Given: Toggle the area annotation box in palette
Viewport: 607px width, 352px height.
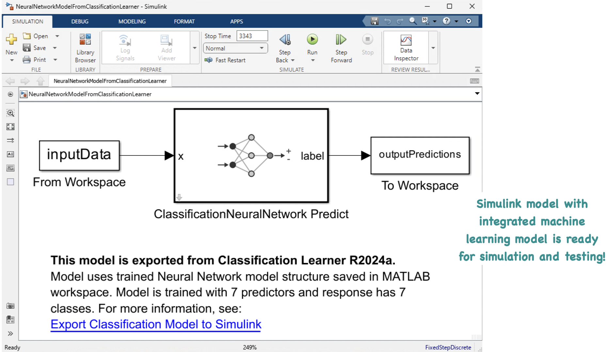Looking at the screenshot, I should click(10, 182).
